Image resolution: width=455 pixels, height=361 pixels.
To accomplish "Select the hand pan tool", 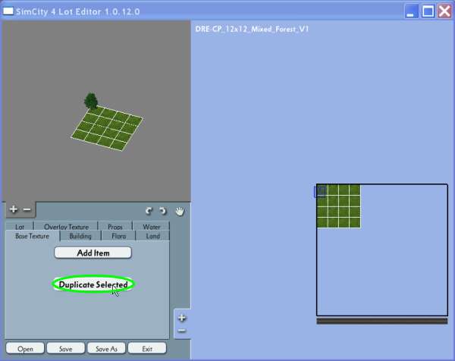I will [x=180, y=212].
